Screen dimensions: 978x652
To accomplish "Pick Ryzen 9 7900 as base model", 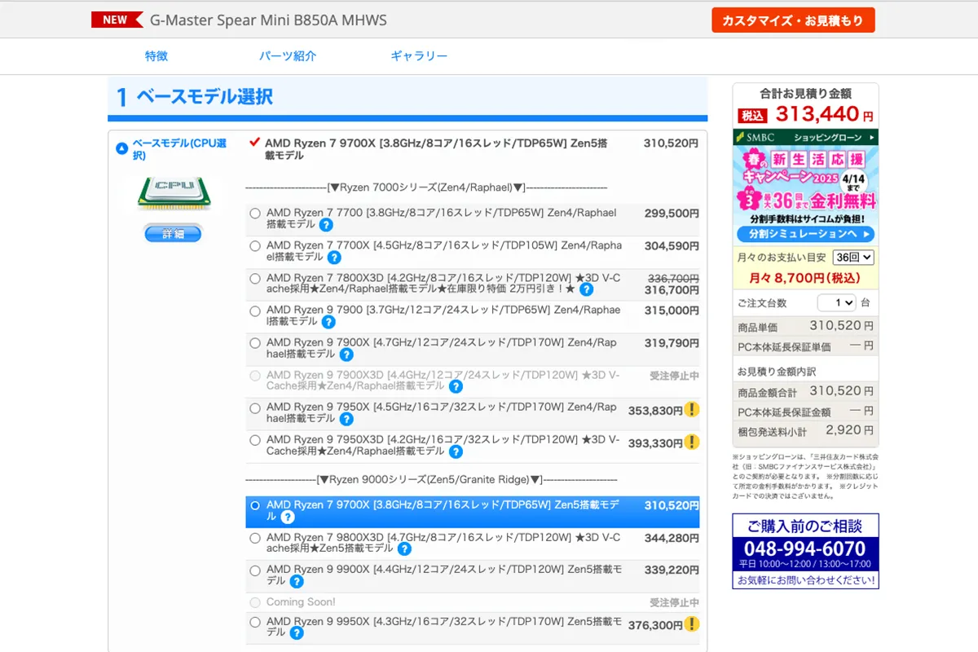I will coord(256,311).
